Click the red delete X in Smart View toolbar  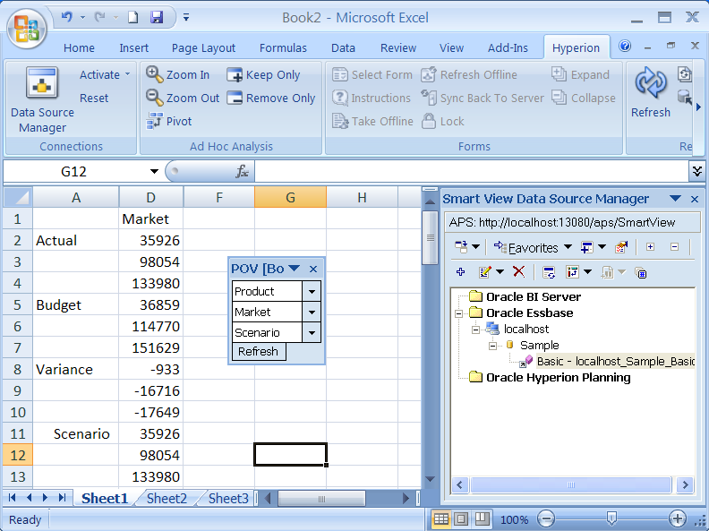[x=518, y=272]
